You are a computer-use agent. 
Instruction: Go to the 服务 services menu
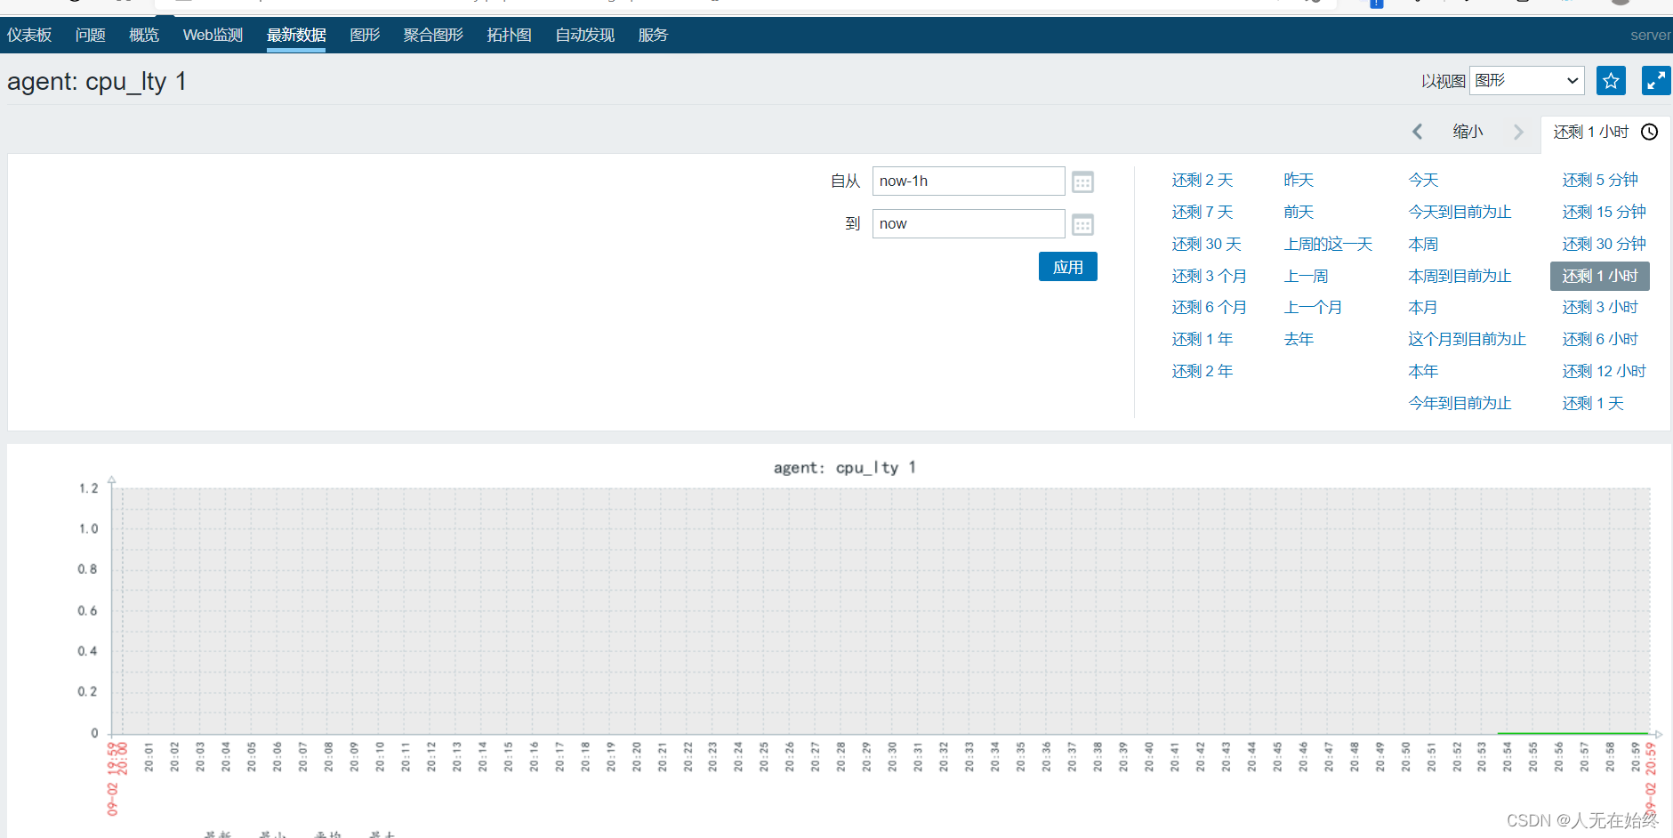click(x=653, y=35)
